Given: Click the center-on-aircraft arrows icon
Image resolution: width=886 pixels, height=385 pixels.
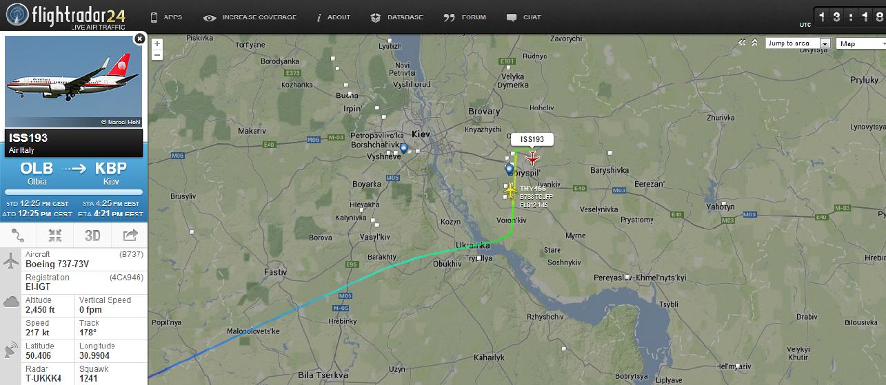Looking at the screenshot, I should pyautogui.click(x=55, y=236).
